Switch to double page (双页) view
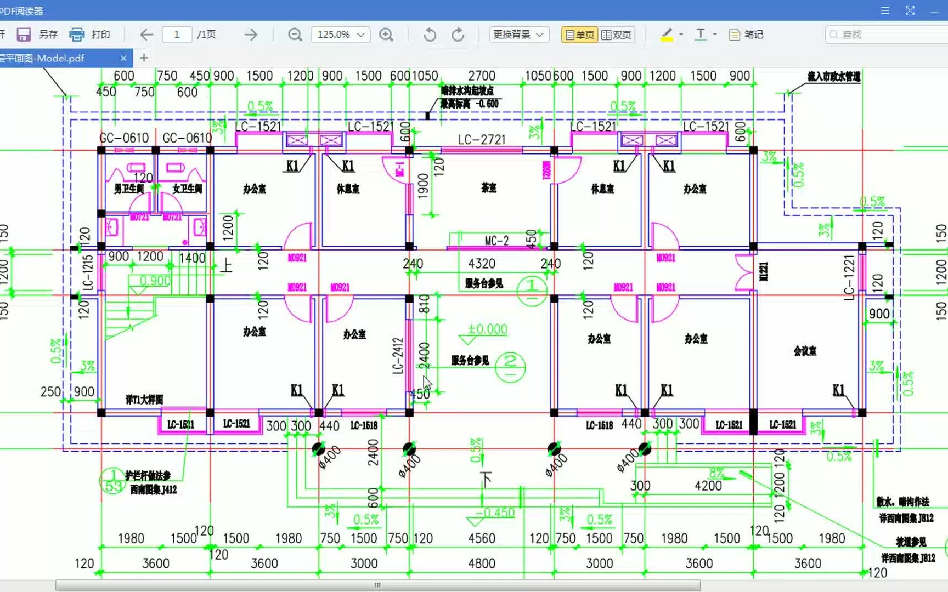 point(617,35)
